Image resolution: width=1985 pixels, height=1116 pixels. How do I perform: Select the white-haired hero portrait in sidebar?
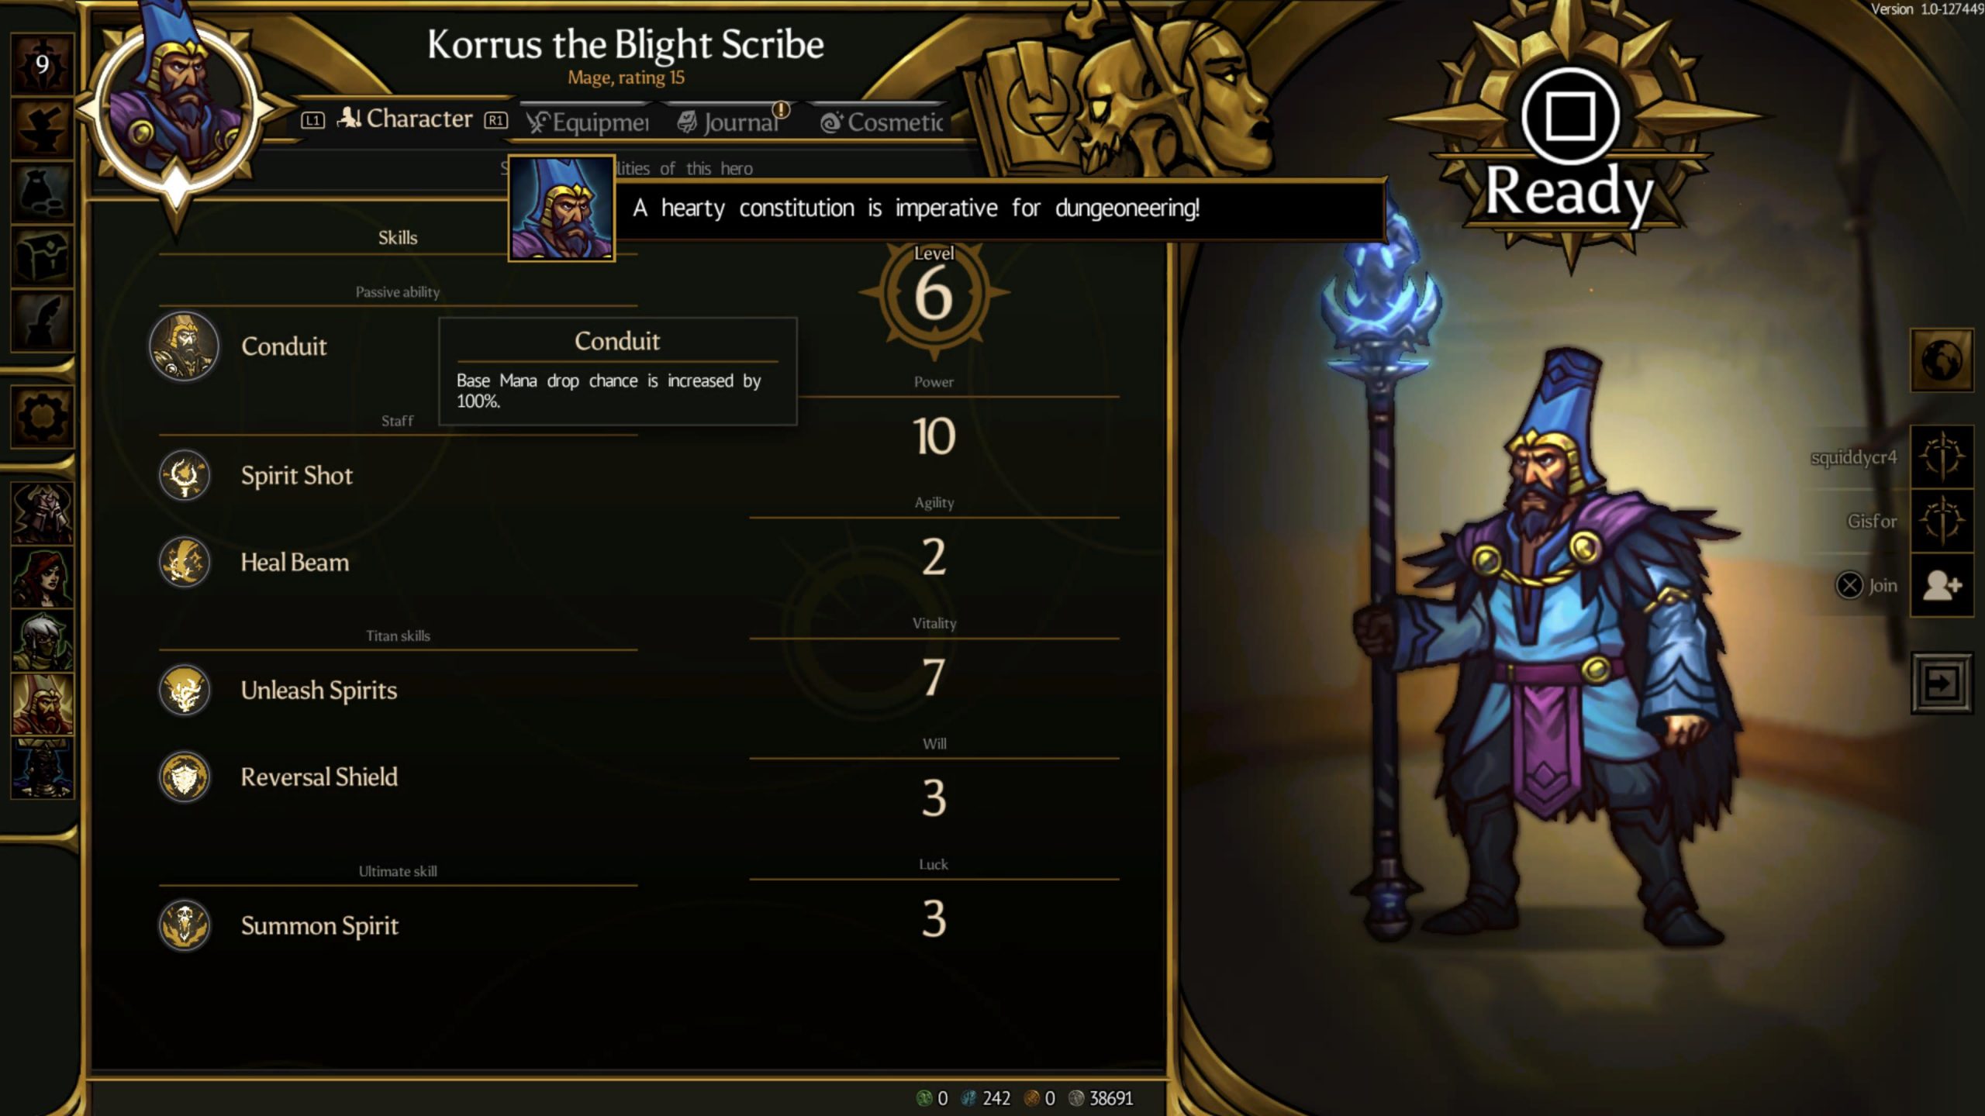click(x=42, y=641)
